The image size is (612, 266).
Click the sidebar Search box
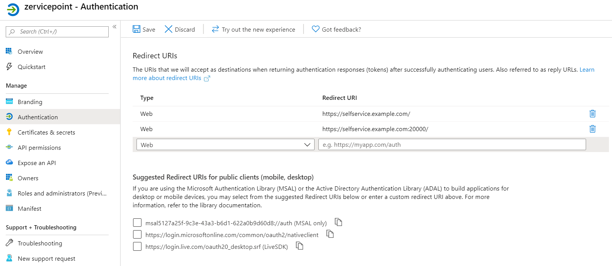(x=57, y=32)
